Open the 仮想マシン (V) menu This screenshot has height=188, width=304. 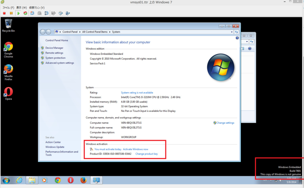click(x=36, y=8)
